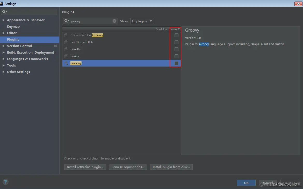Enable the Grails plugin checkbox
Image resolution: width=303 pixels, height=189 pixels.
176,56
